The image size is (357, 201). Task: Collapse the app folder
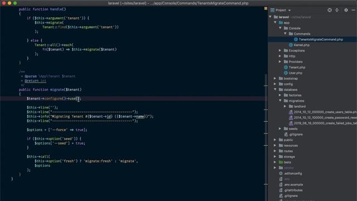(x=275, y=22)
